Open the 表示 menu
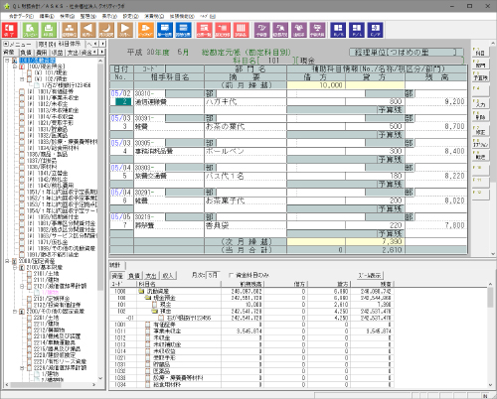This screenshot has height=399, width=497. [x=109, y=16]
